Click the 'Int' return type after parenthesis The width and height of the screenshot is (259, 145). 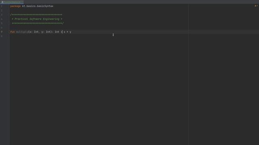[57, 32]
